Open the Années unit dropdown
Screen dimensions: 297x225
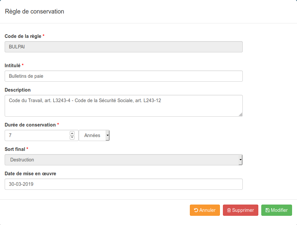click(x=94, y=135)
